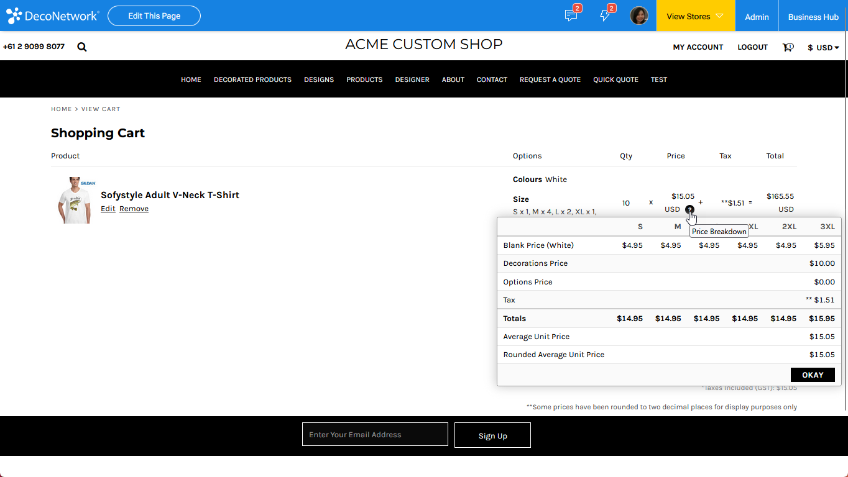The width and height of the screenshot is (848, 477).
Task: Click the $10.00 decorations price value
Action: tap(822, 263)
